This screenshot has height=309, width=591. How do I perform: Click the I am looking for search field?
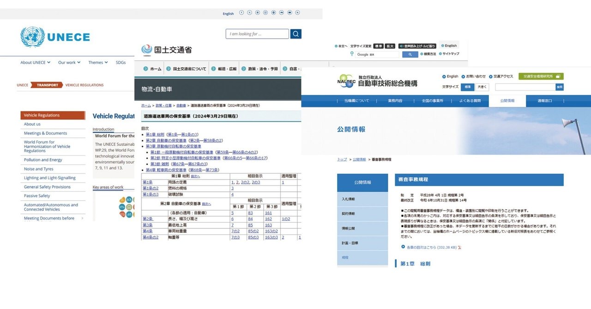click(x=257, y=34)
